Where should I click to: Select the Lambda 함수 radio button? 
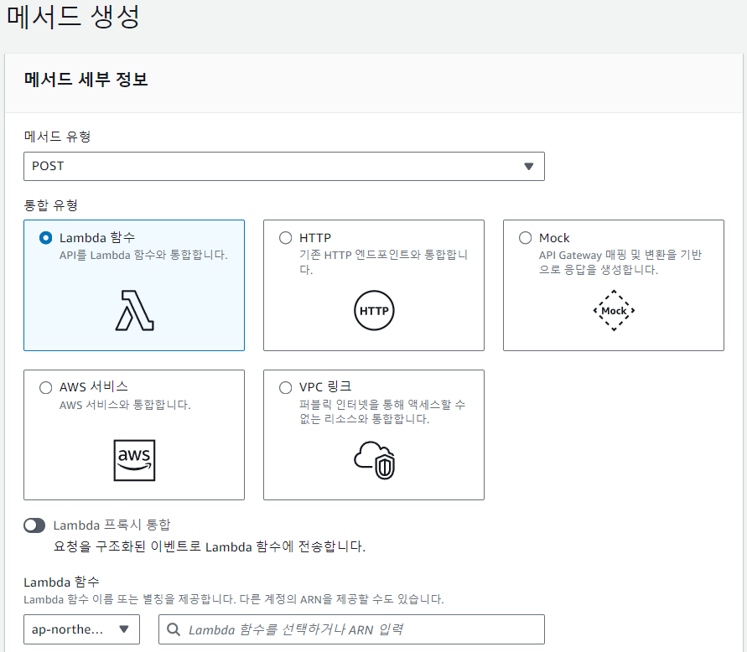pyautogui.click(x=46, y=238)
